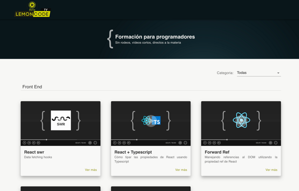Click the Forward Ref card title
The width and height of the screenshot is (299, 191).
click(x=217, y=152)
